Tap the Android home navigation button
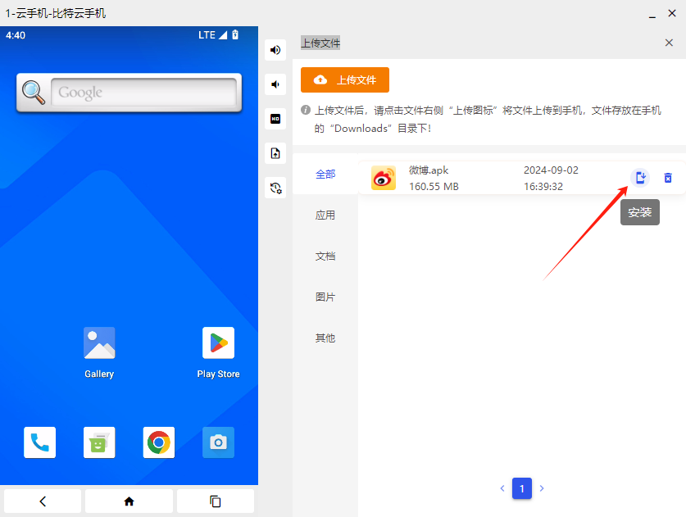686x517 pixels. point(129,501)
